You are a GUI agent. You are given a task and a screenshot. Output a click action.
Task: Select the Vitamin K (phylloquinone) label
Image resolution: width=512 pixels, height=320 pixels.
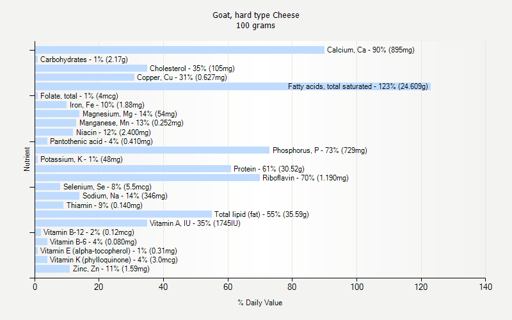(113, 260)
